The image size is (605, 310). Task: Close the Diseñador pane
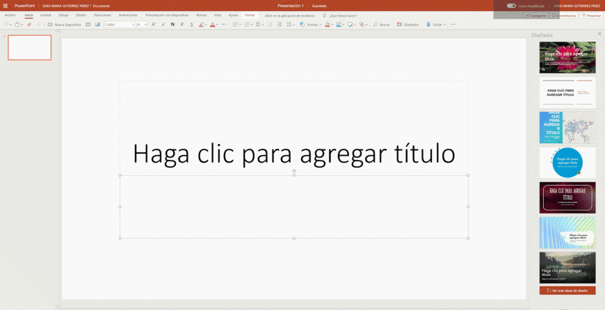coord(599,34)
